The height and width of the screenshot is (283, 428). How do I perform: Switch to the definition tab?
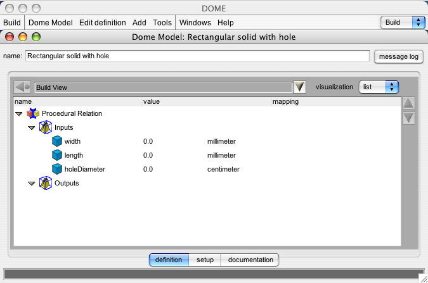(x=169, y=260)
